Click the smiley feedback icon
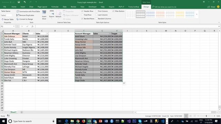 click(x=218, y=7)
